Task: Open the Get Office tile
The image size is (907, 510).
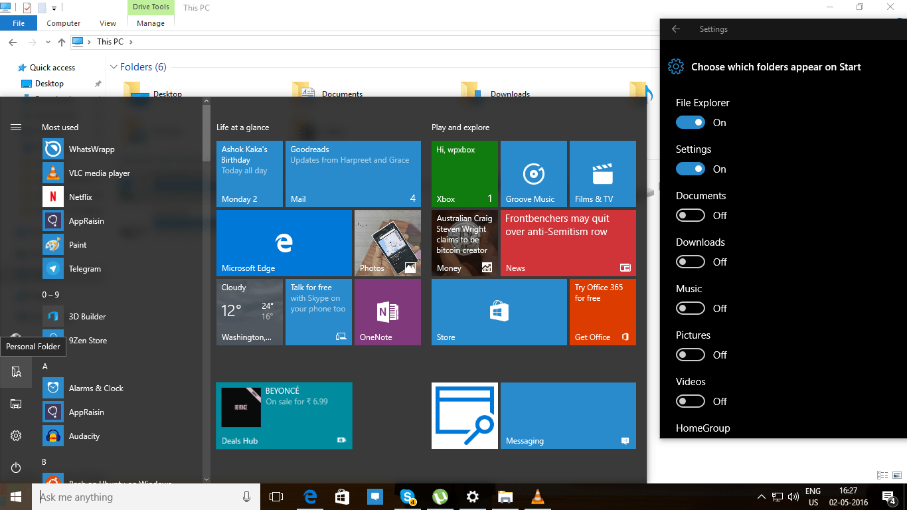Action: click(603, 312)
